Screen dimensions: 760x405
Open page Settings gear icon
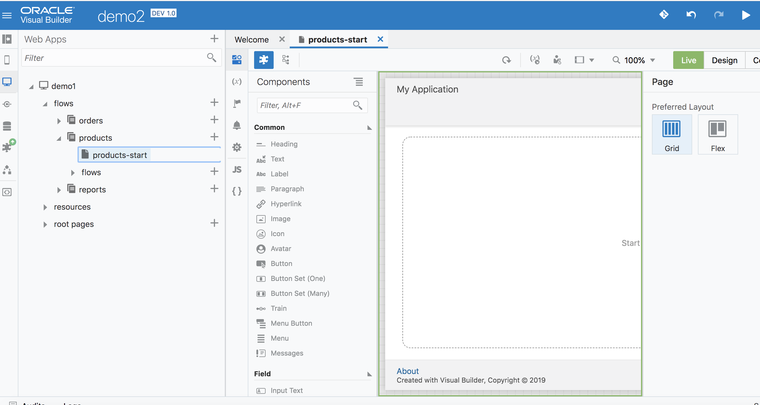(x=237, y=147)
